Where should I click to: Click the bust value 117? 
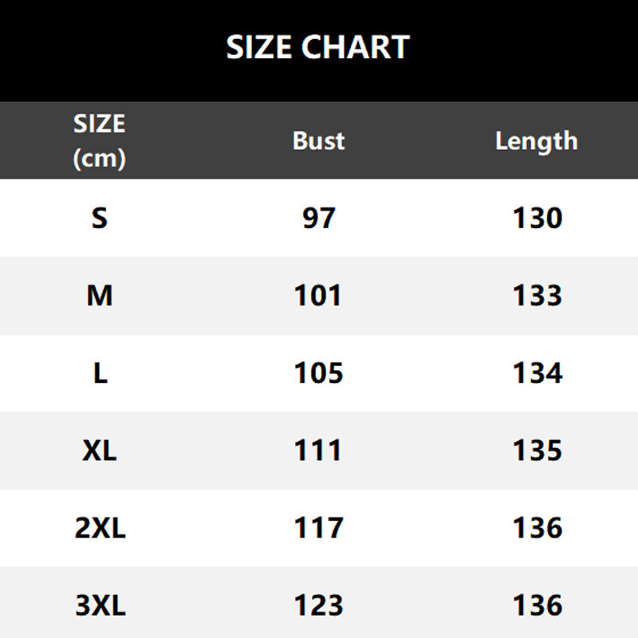(x=318, y=528)
